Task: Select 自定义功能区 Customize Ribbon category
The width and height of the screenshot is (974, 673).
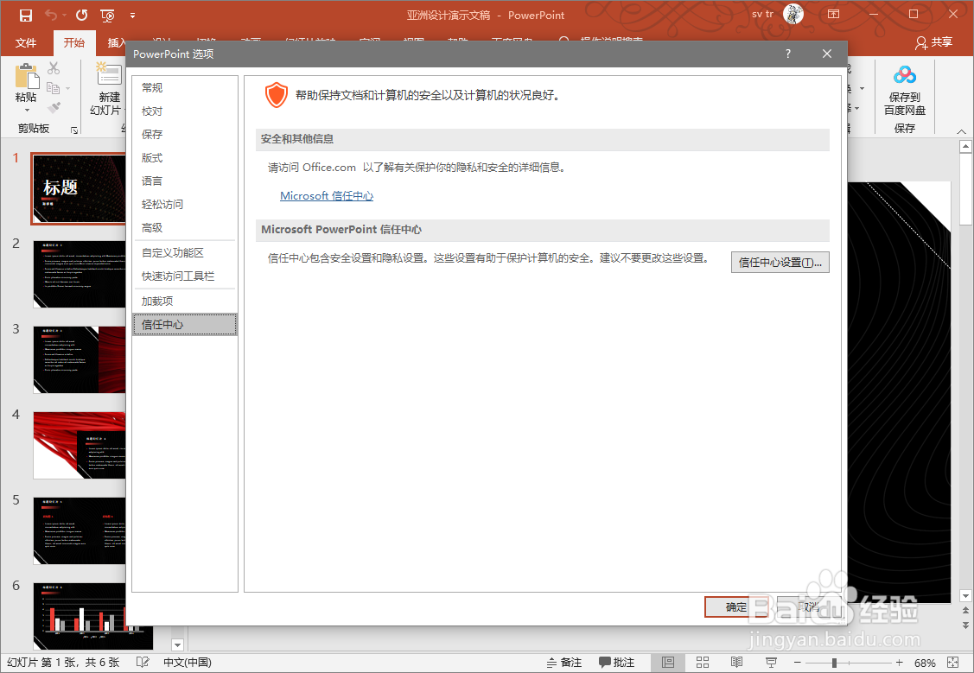Action: 185,252
